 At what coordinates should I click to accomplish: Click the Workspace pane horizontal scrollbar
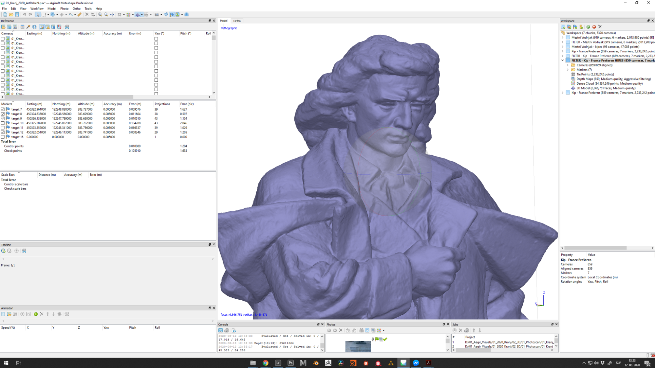(x=595, y=248)
